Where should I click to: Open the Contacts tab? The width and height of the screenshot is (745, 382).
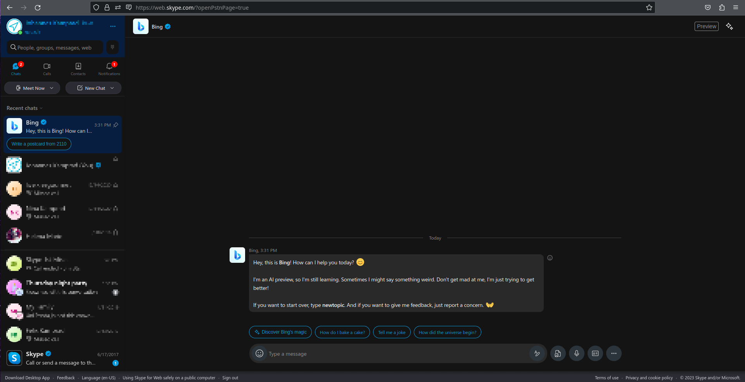pos(78,69)
